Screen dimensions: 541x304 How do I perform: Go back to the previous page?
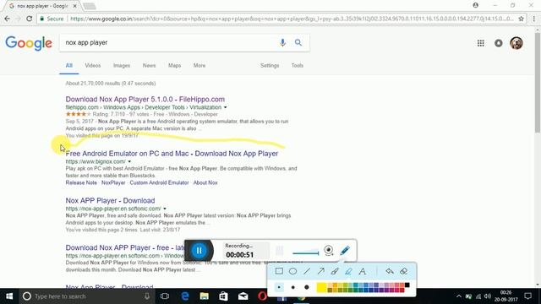(x=8, y=19)
